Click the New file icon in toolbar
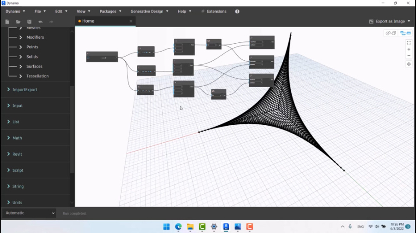 tap(7, 22)
